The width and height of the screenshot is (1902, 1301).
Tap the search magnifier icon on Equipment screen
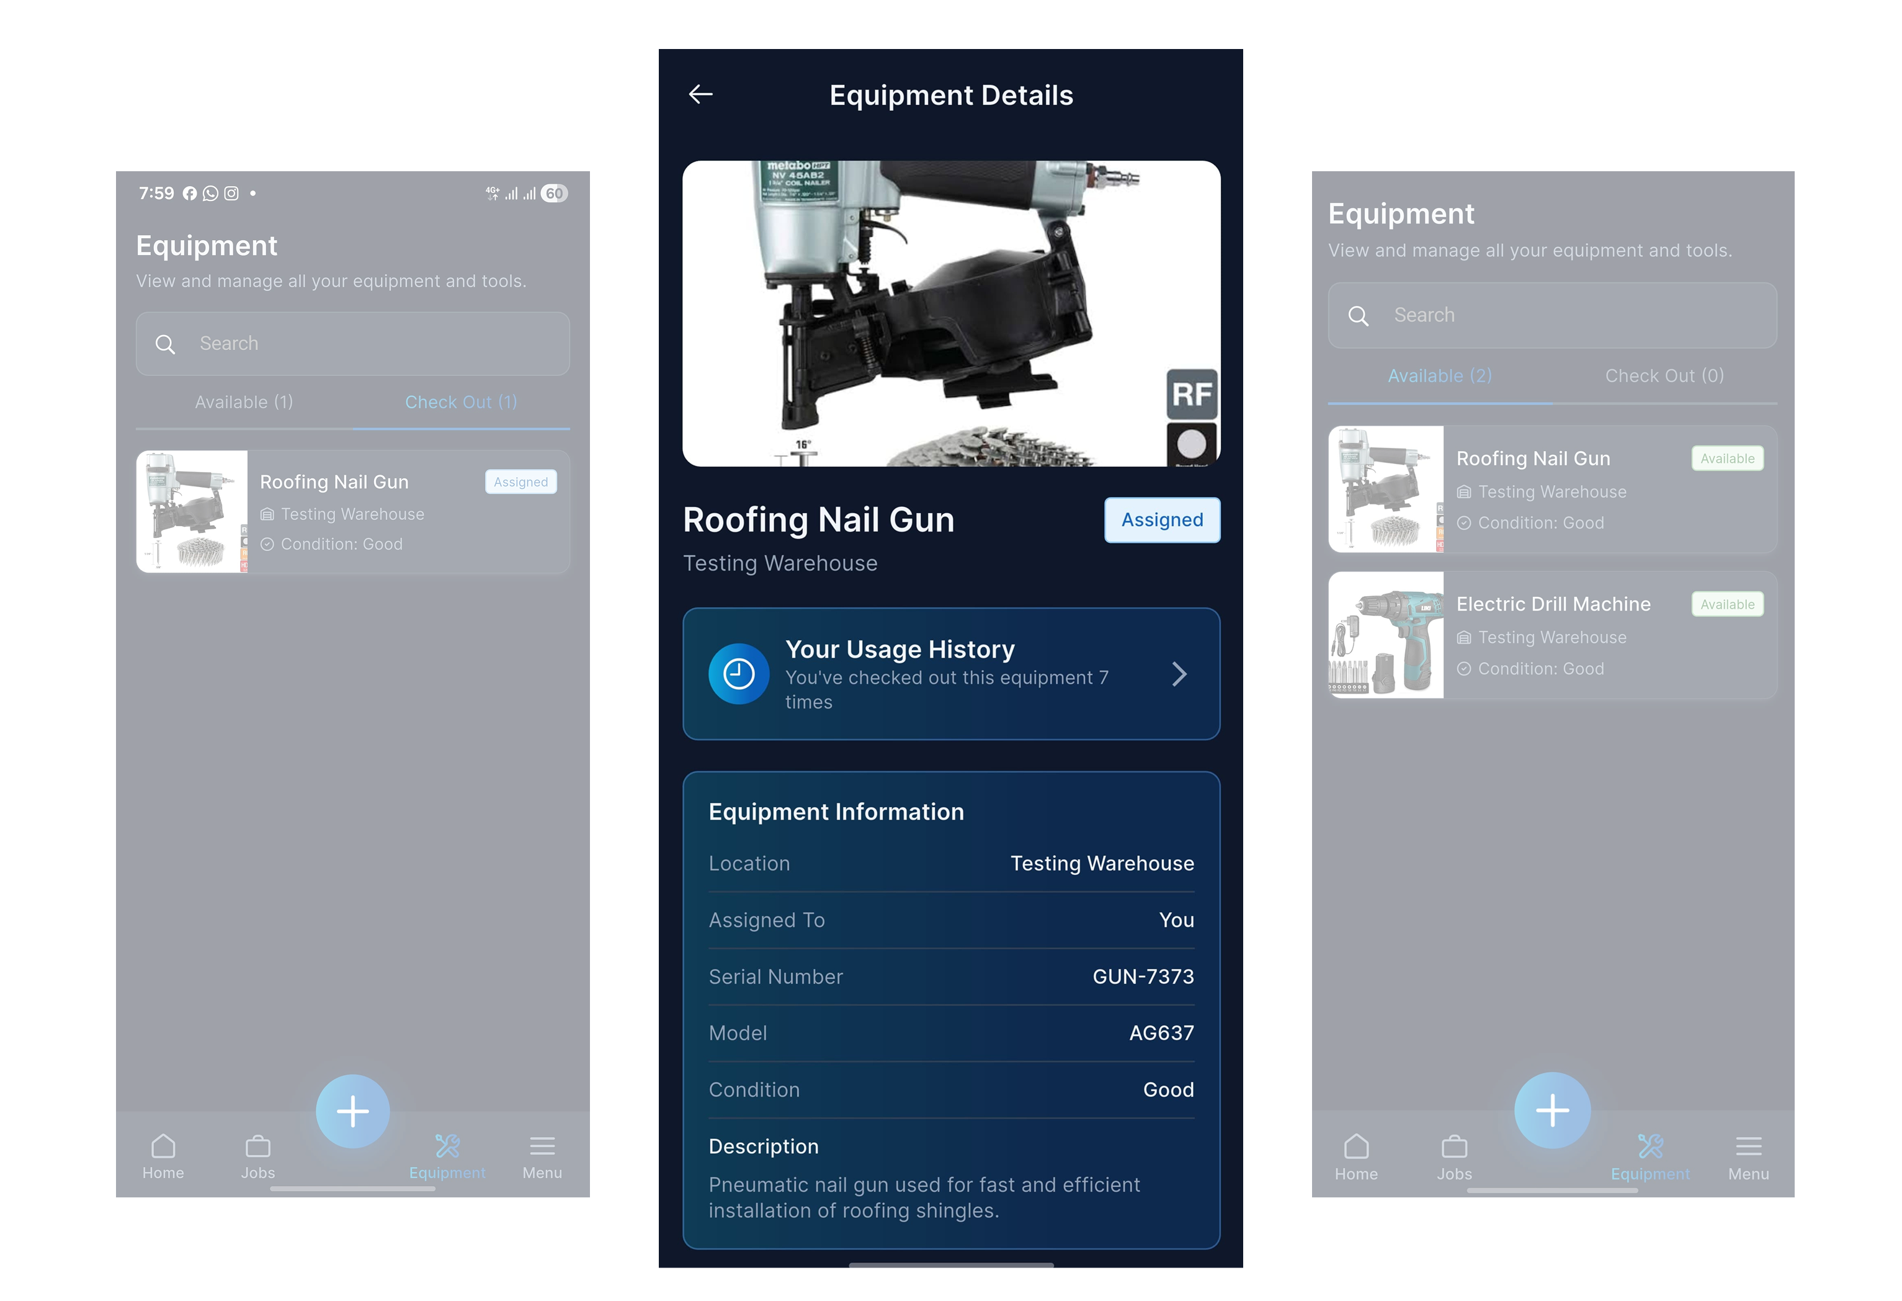click(x=165, y=344)
